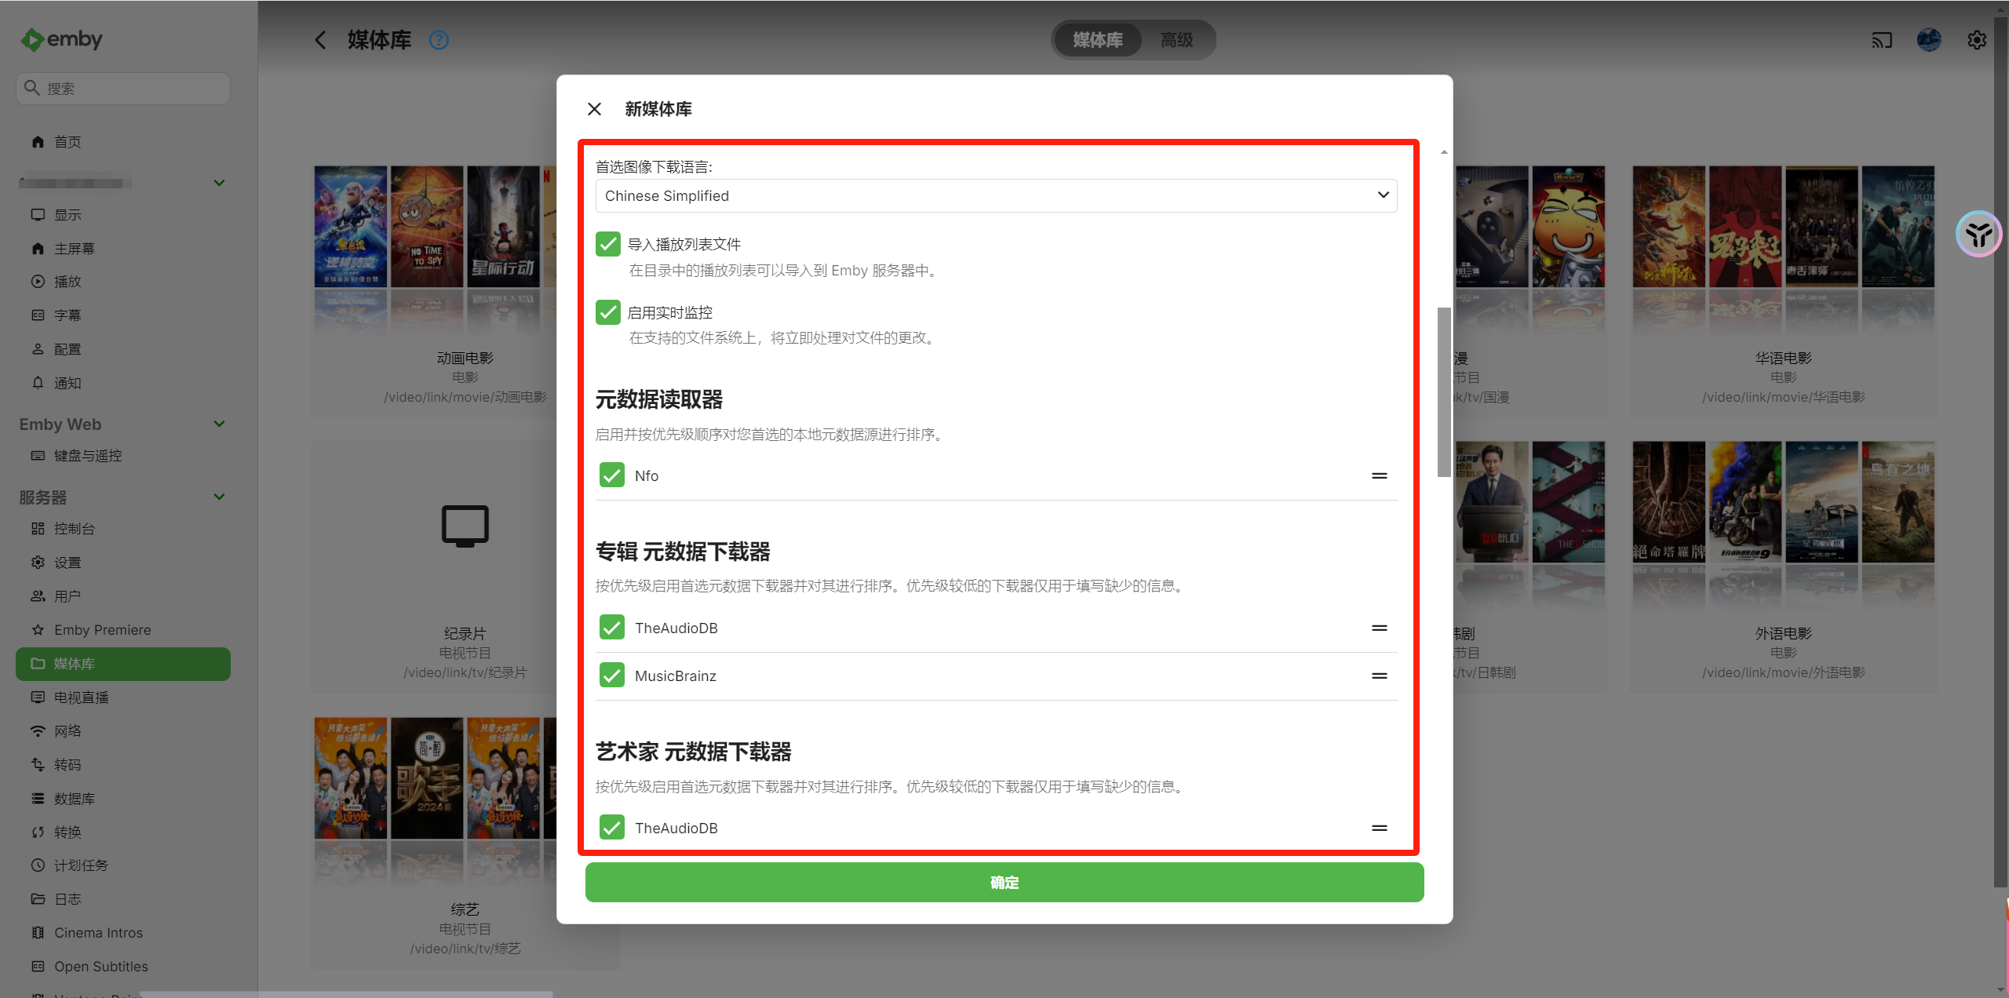Switch to the 高级 tab
The height and width of the screenshot is (998, 2009).
coord(1176,40)
